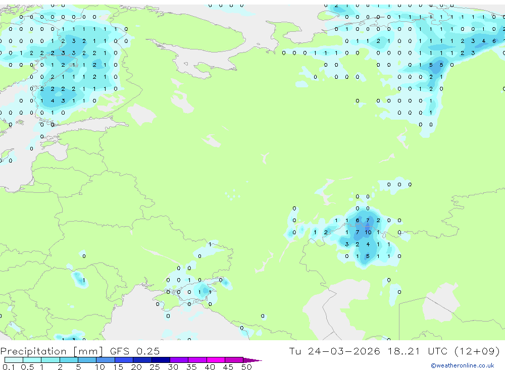Click the '15' legend scale label

coord(118,367)
